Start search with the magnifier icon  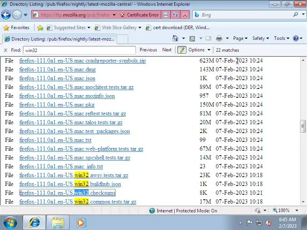(296, 15)
